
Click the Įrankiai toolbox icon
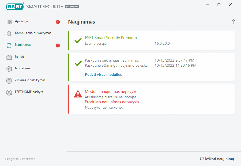9,57
